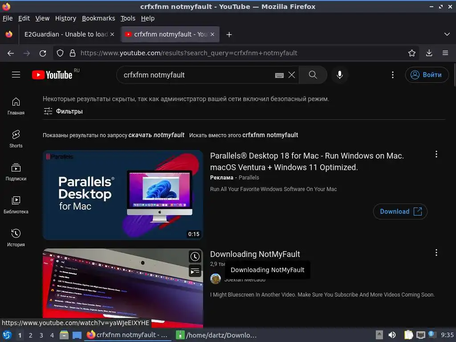The image size is (456, 342).
Task: Switch to workspace 3 in taskbar
Action: tap(41, 335)
